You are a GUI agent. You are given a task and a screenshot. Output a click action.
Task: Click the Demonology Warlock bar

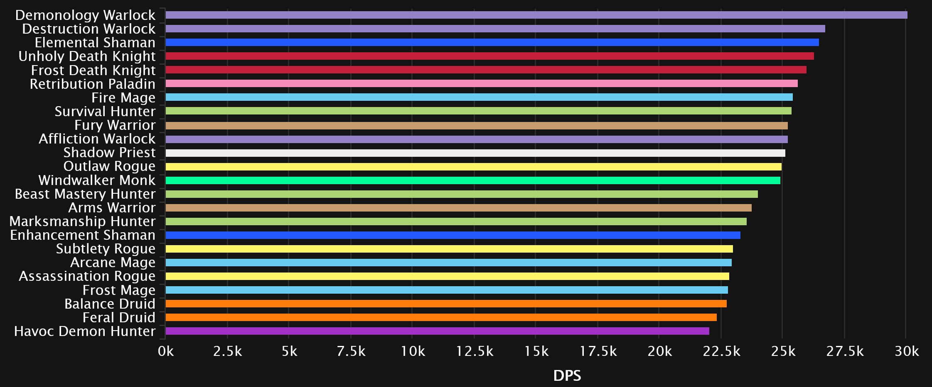536,15
